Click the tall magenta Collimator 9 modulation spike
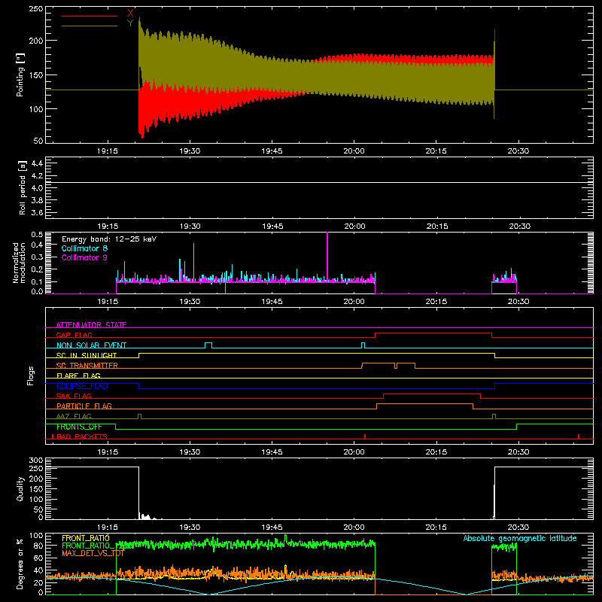The width and height of the screenshot is (602, 602). (x=327, y=255)
